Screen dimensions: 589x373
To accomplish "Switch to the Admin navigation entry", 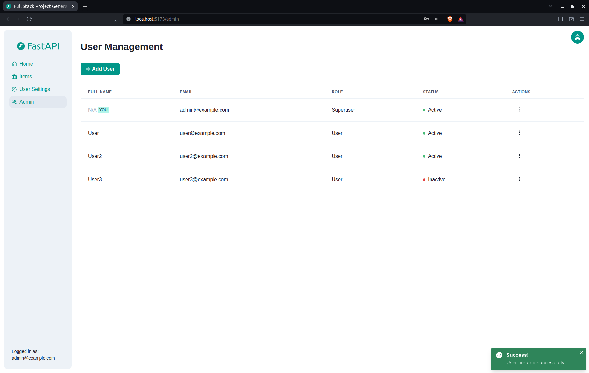I will click(x=26, y=102).
